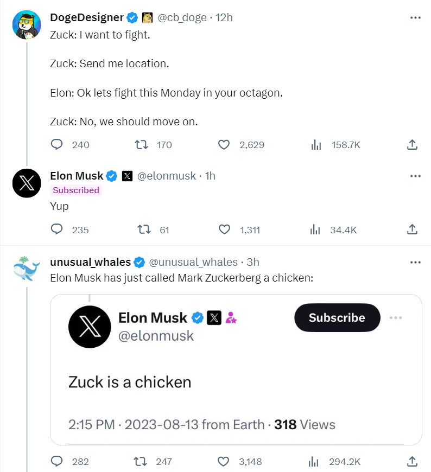Viewport: 431px width, 472px height.
Task: Retweet DogeDesigner's Zuck fight tweet
Action: click(x=141, y=145)
